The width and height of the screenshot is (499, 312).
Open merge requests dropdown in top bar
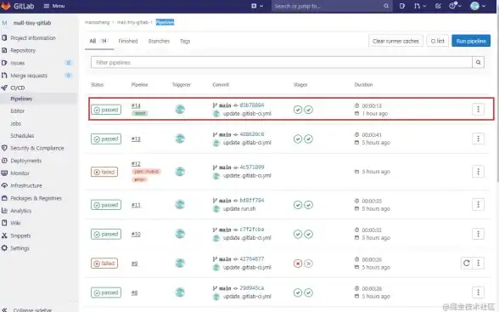click(420, 6)
